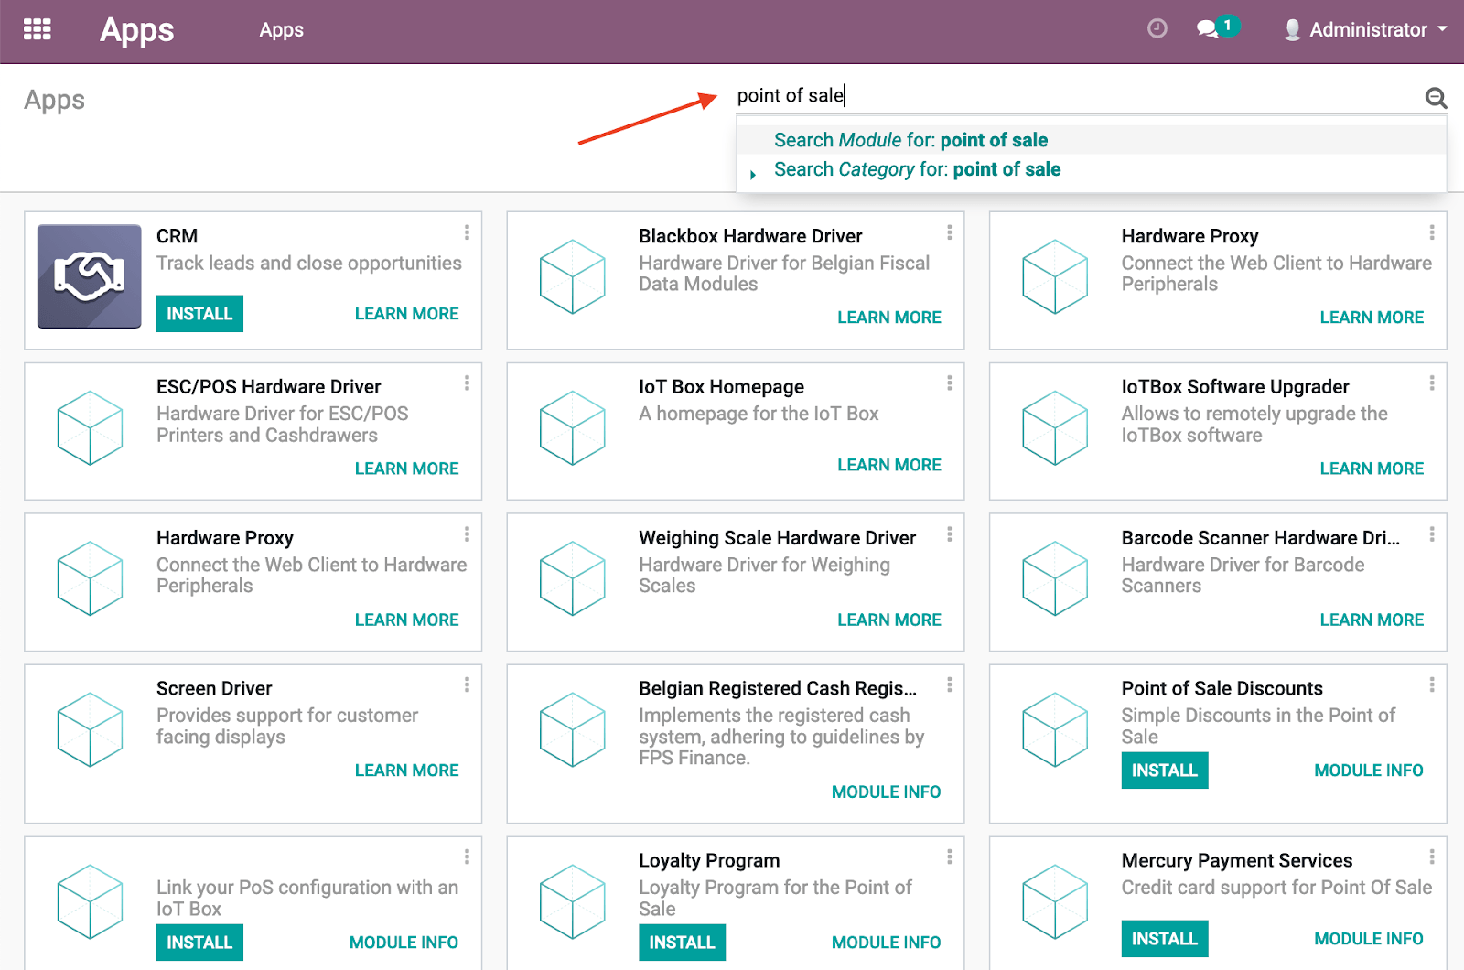Open kebab dropdown on Mercury Payment Services card
Screen dimensions: 1464x970
tap(1431, 857)
